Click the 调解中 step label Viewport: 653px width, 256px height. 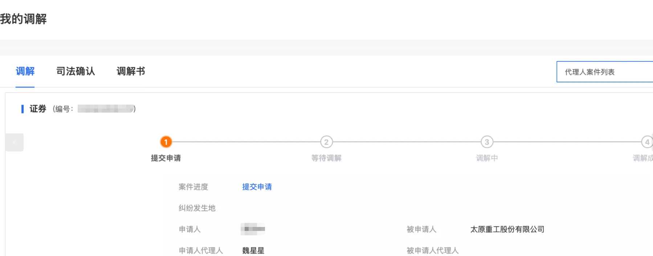[487, 158]
